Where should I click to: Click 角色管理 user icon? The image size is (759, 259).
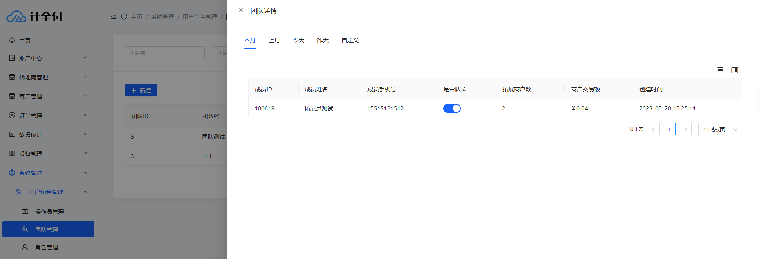coord(25,247)
